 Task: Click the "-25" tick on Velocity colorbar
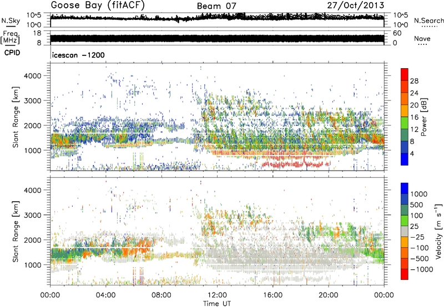[x=418, y=237]
